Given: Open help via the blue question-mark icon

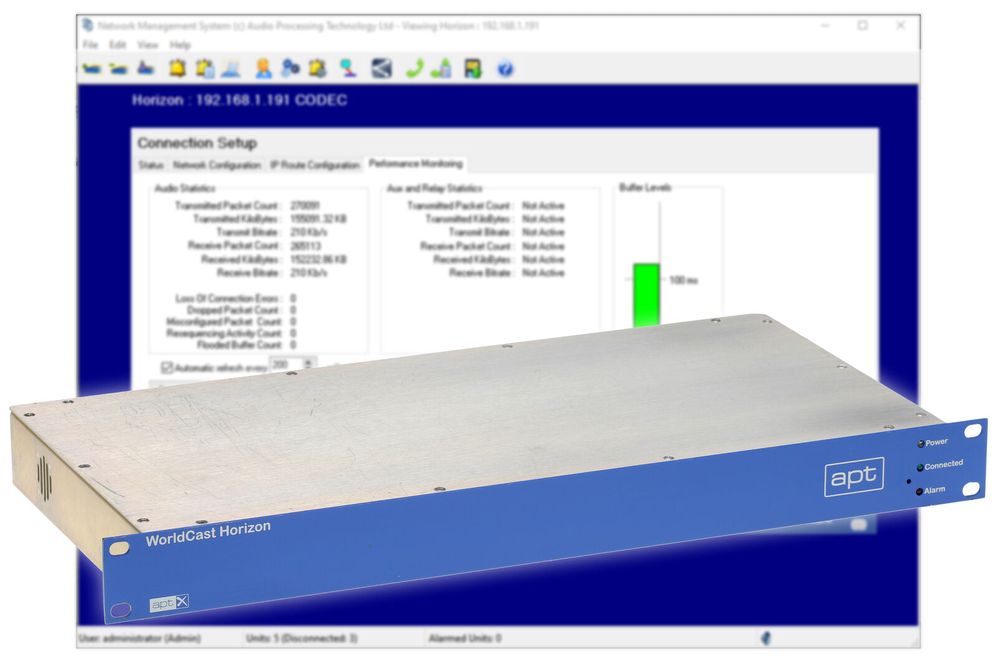Looking at the screenshot, I should tap(505, 69).
